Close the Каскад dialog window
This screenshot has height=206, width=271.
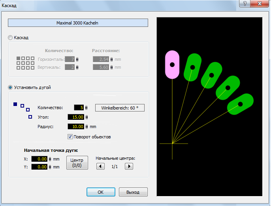click(x=260, y=4)
